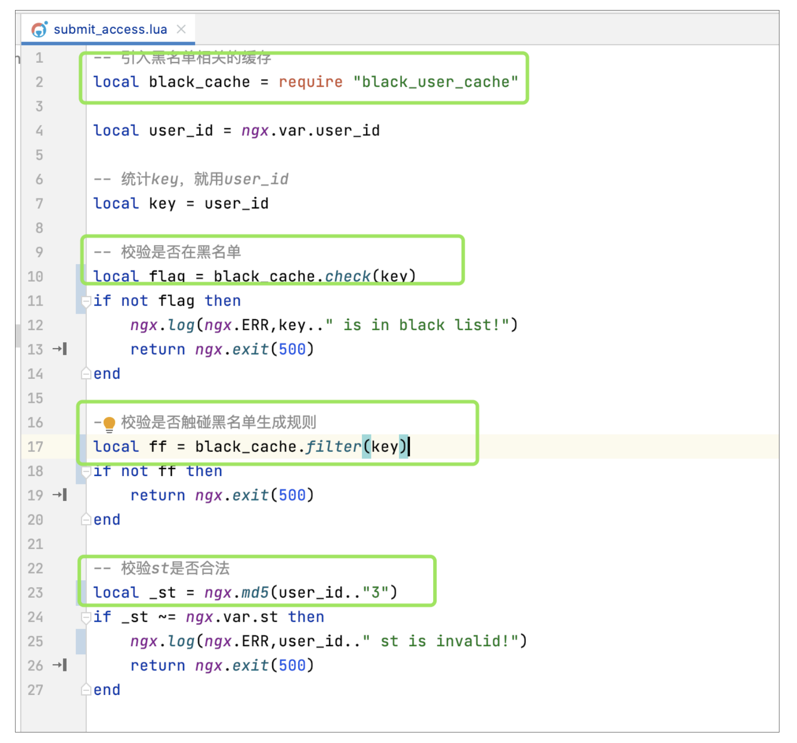This screenshot has height=743, width=797.
Task: Click the Lua file icon on the tab
Action: [40, 30]
